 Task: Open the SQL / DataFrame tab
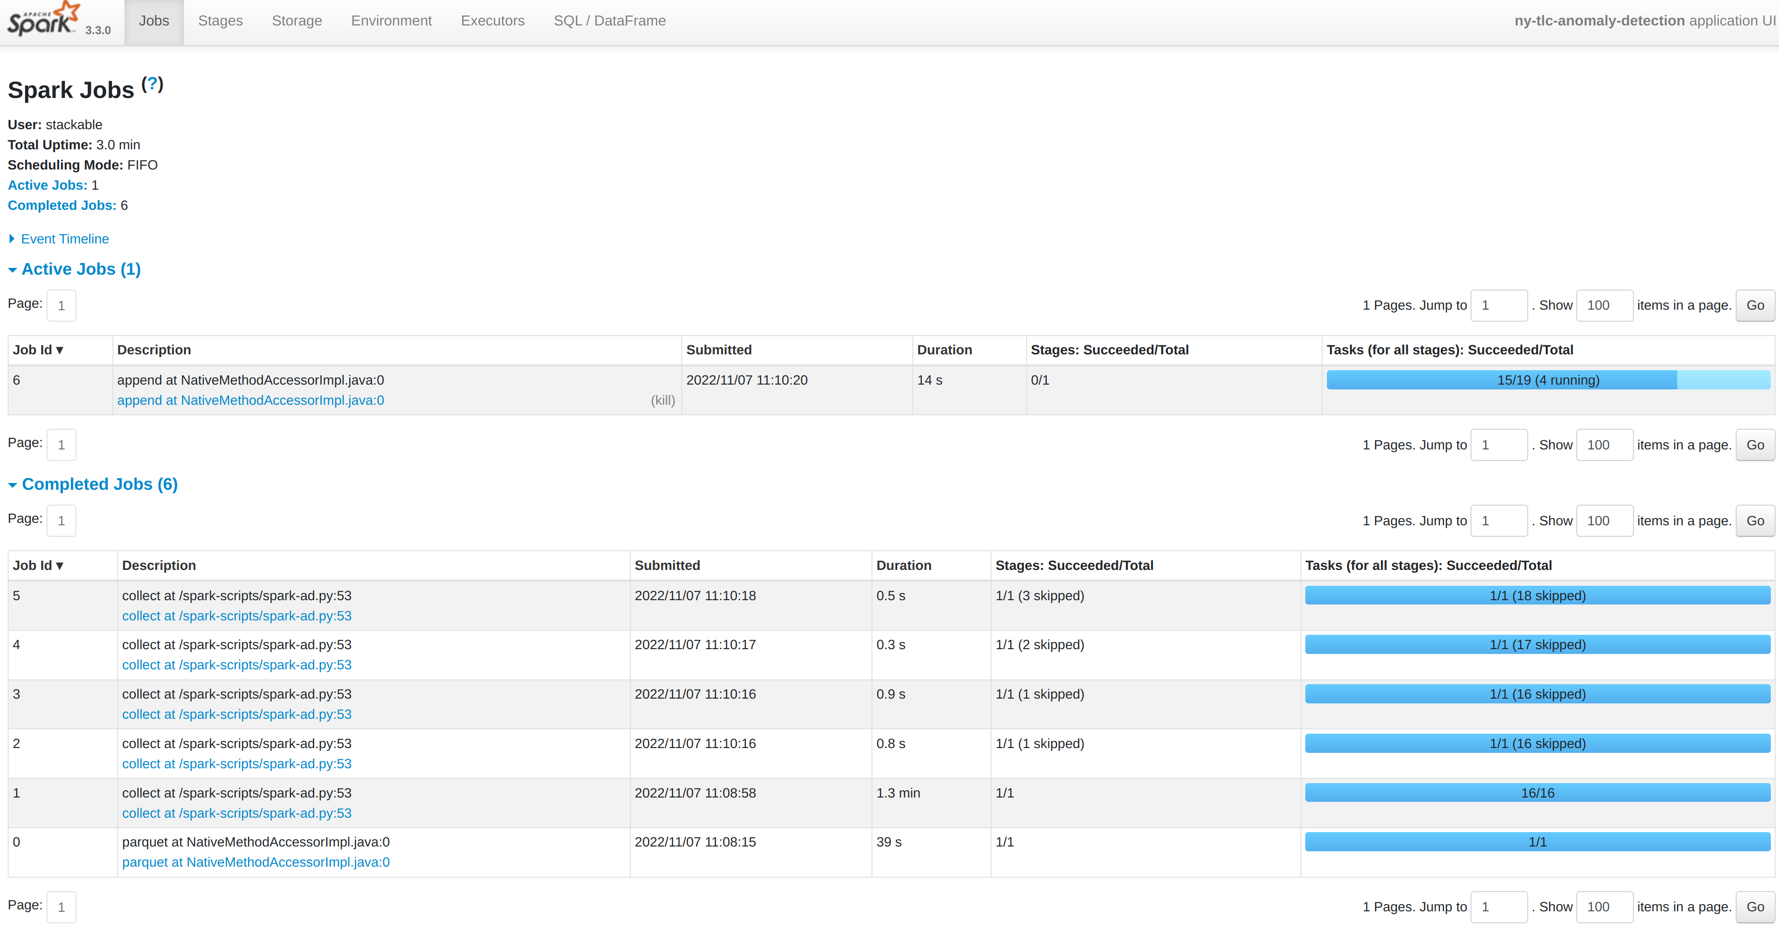[x=609, y=21]
